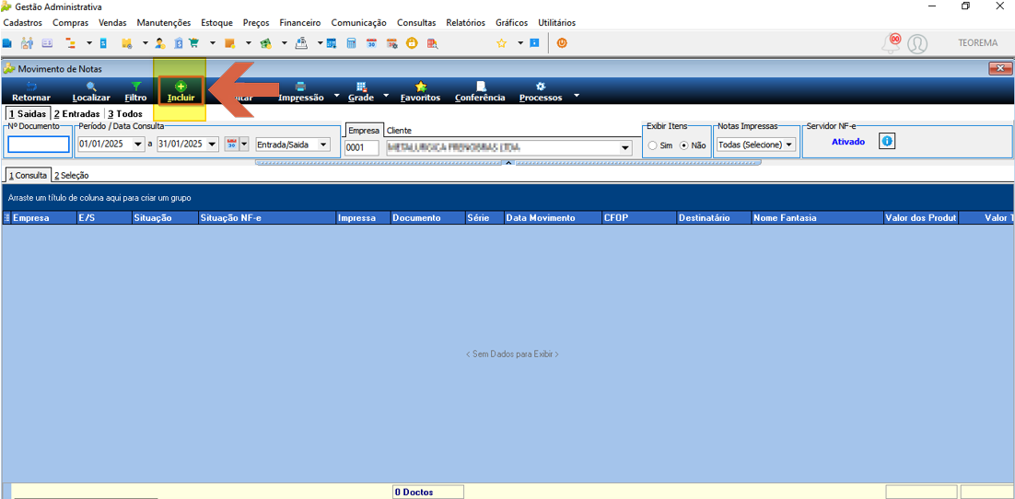The image size is (1015, 499).
Task: Click the blue building icon in top toolbar
Action: (x=7, y=43)
